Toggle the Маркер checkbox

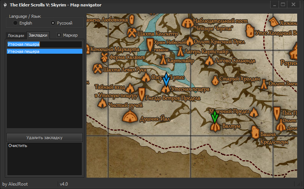[x=59, y=35]
